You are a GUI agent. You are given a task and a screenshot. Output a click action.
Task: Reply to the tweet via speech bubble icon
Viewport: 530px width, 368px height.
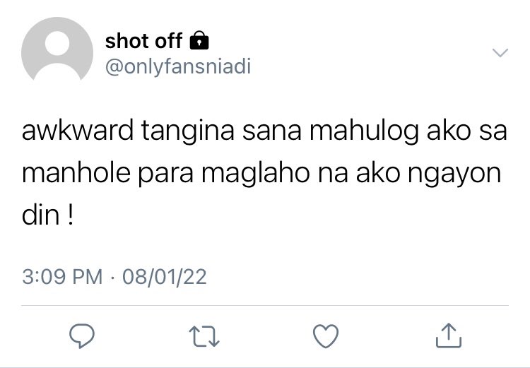[x=82, y=336]
